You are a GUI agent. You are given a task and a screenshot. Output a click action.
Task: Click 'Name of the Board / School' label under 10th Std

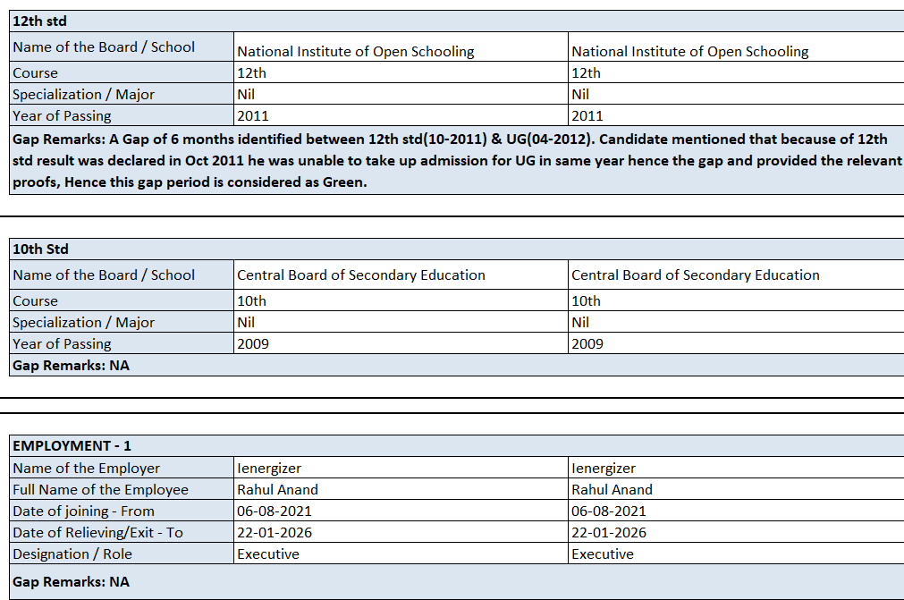tap(104, 275)
